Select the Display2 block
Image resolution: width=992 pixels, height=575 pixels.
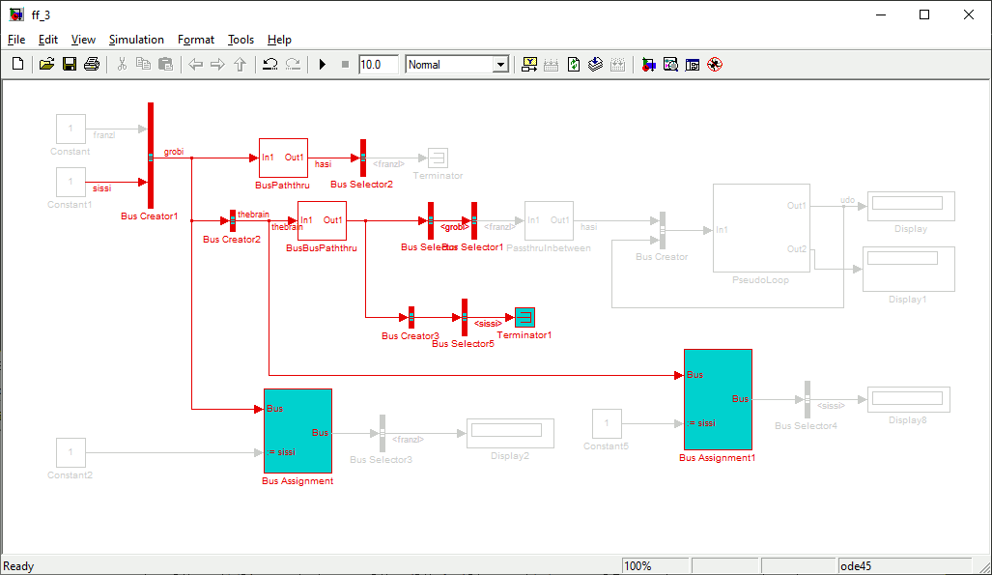tap(510, 433)
